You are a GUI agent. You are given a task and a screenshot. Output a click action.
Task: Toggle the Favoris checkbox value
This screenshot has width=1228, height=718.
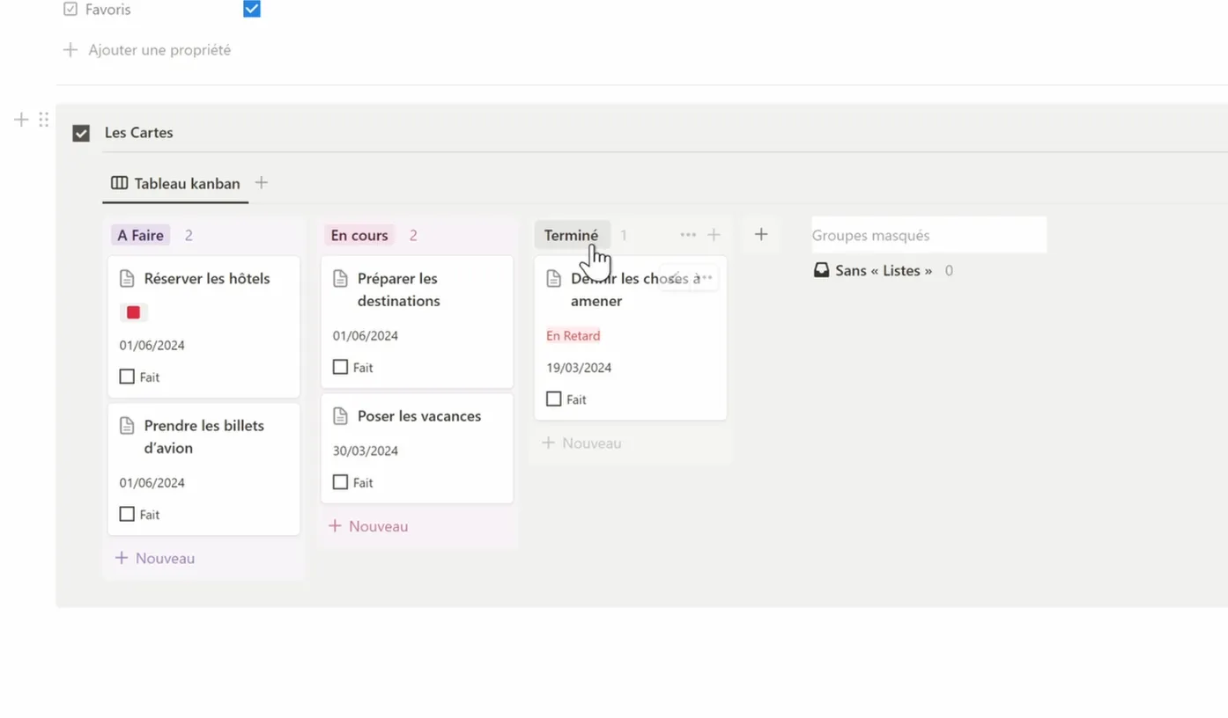click(252, 9)
